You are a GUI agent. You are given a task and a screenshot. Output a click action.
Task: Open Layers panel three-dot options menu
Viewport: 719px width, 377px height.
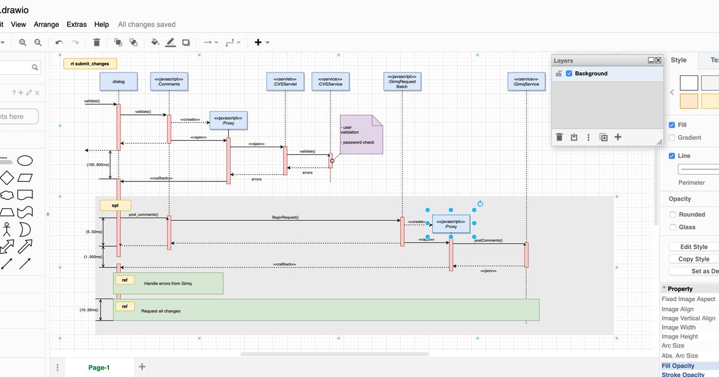pyautogui.click(x=588, y=137)
